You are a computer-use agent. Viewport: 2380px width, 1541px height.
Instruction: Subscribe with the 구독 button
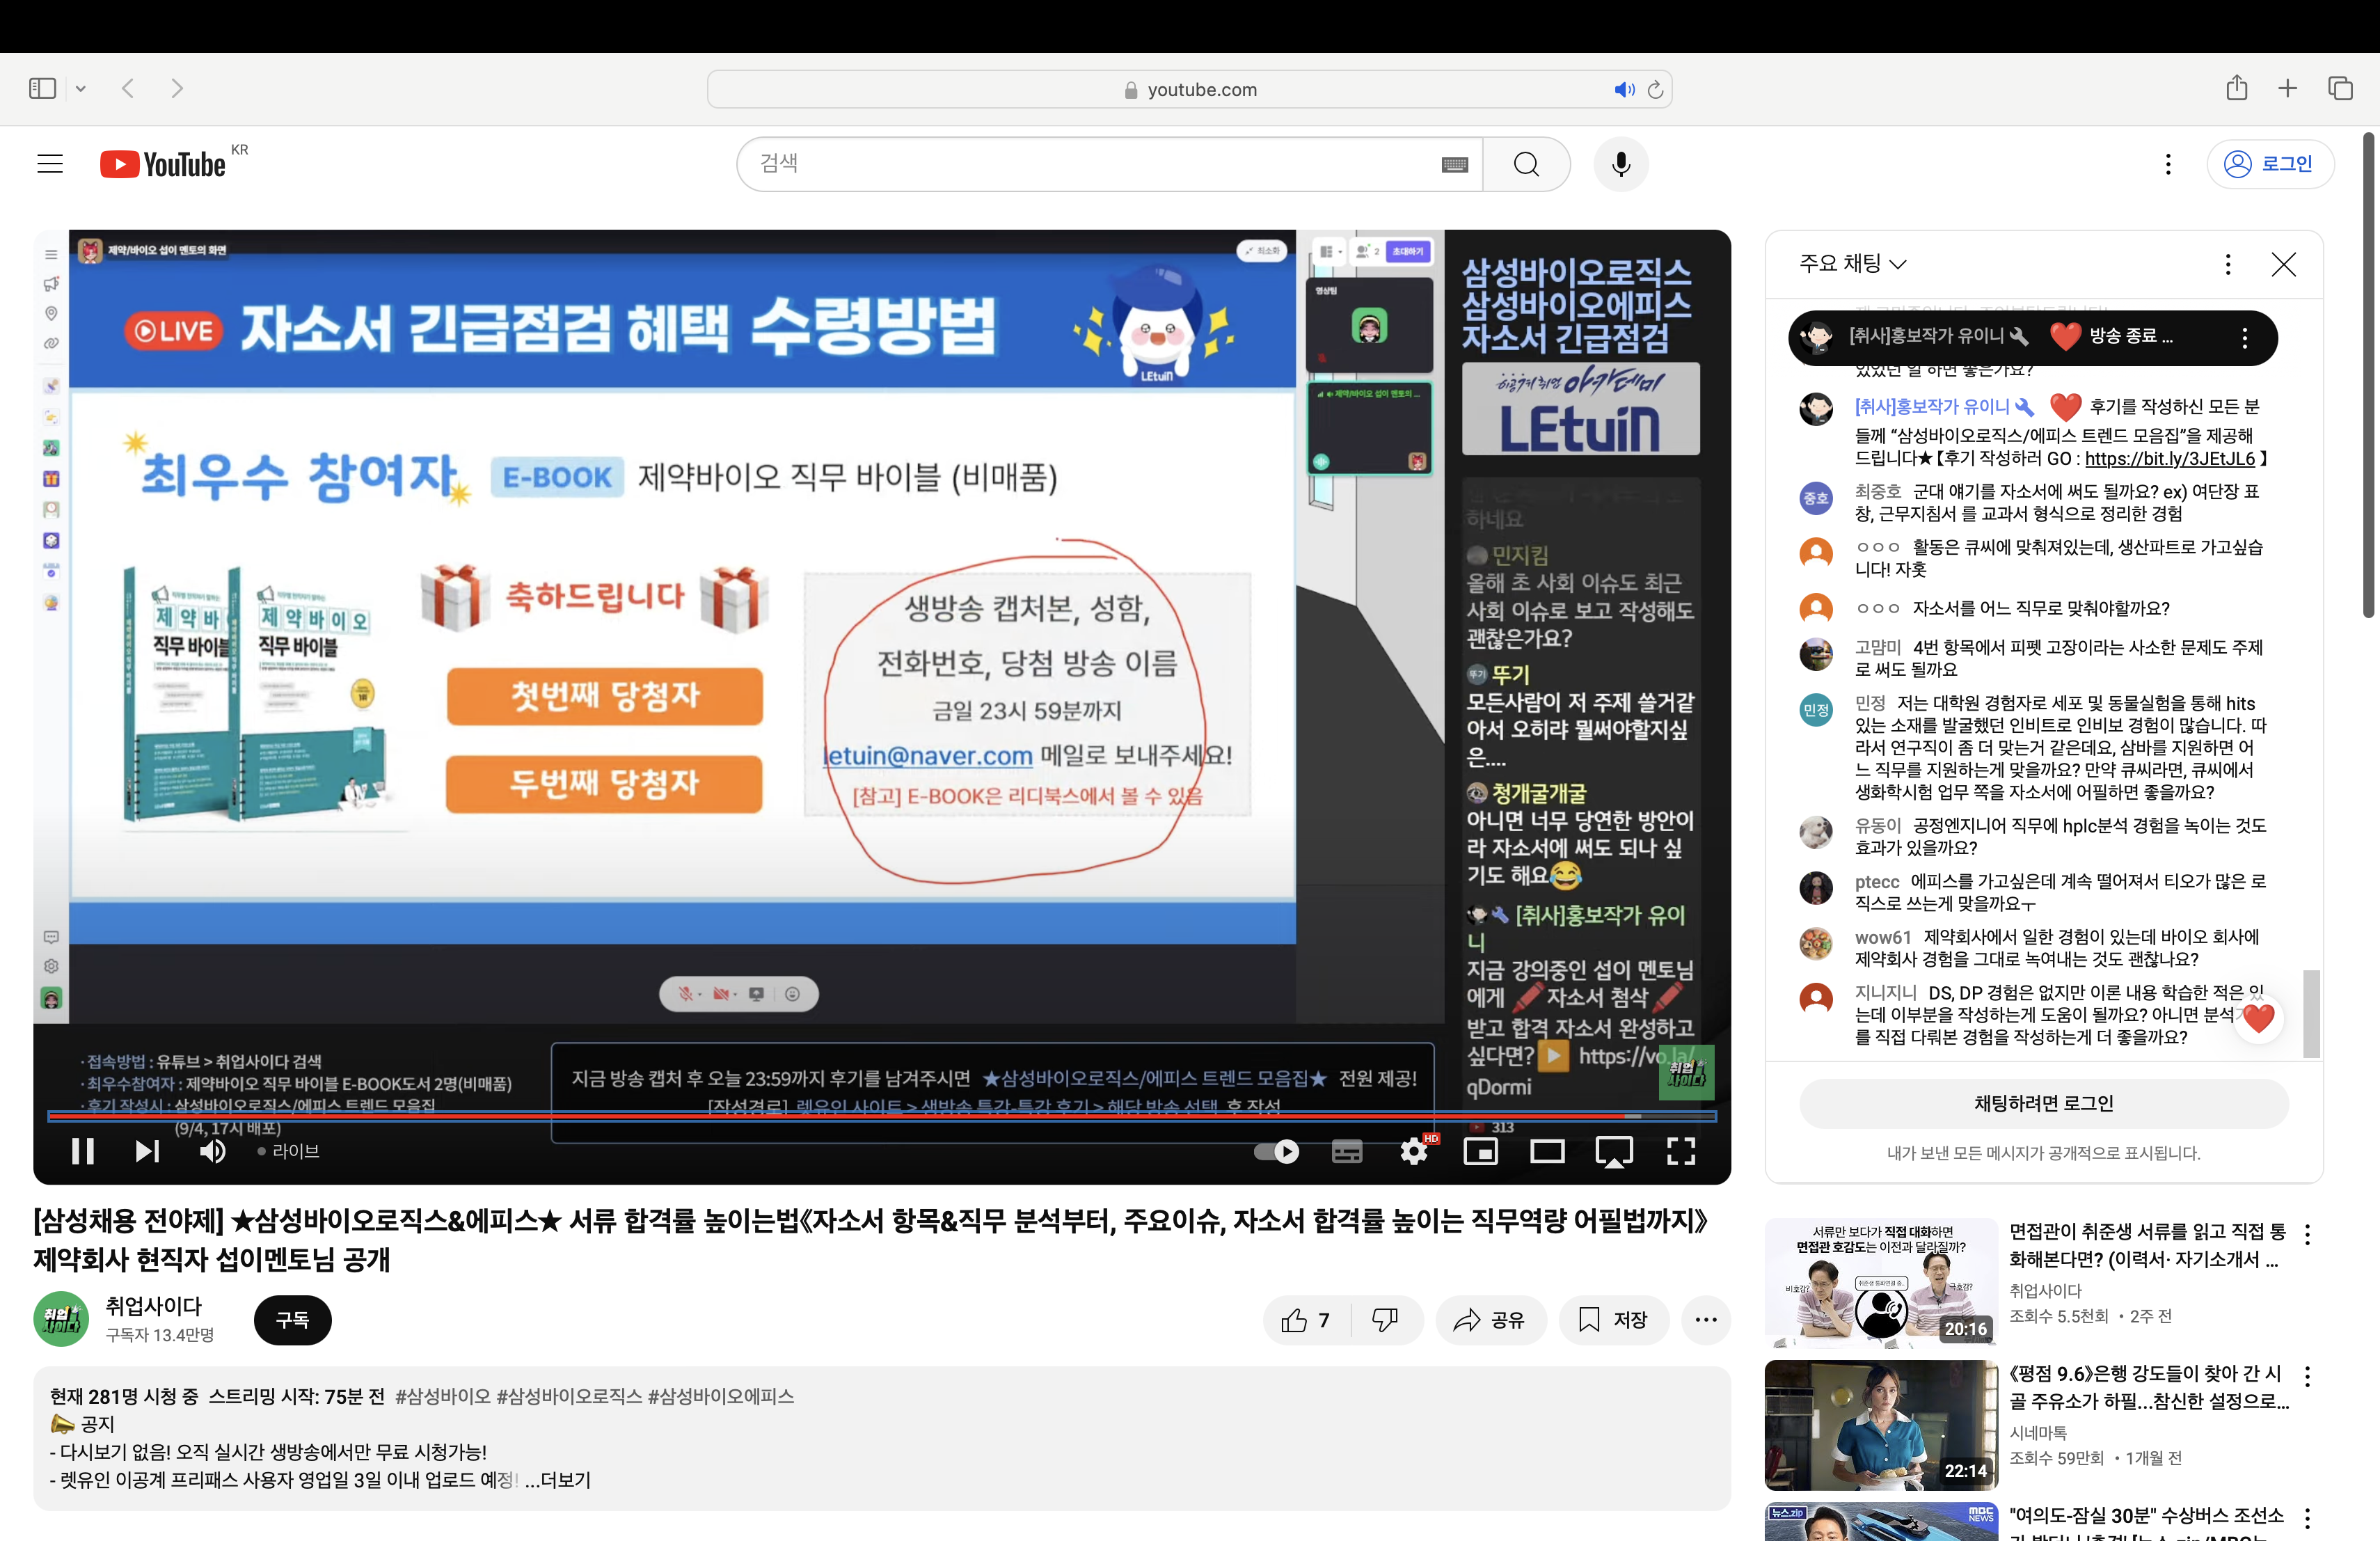point(292,1320)
